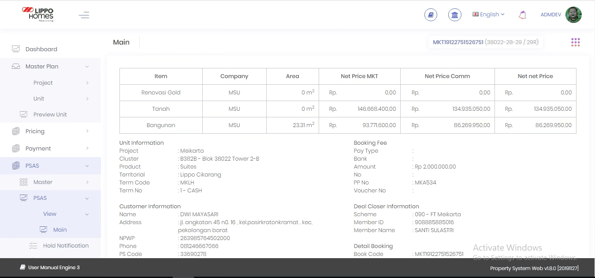Open Preview Unit menu item
595x278 pixels.
[x=50, y=114]
